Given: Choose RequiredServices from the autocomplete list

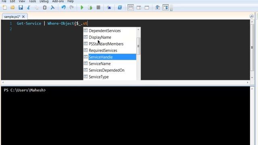Looking at the screenshot, I should point(110,50).
